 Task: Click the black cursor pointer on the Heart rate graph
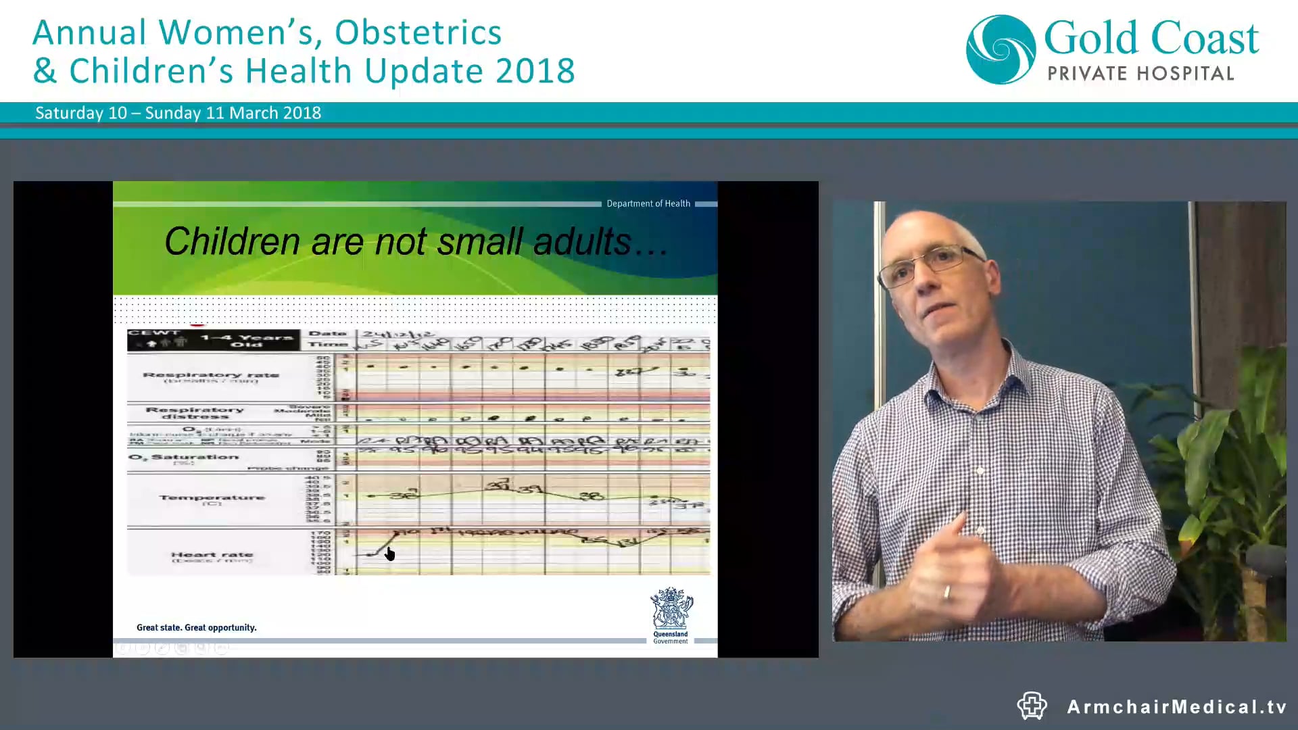[390, 554]
